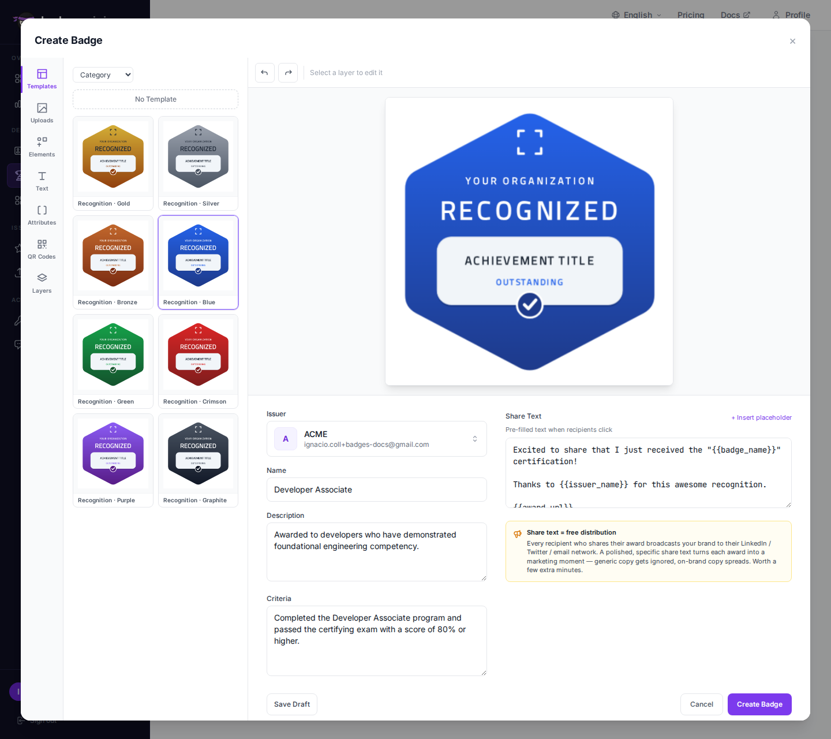Click the Insert placeholder link
831x739 pixels.
[x=761, y=417]
